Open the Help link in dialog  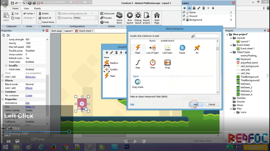pos(132,104)
